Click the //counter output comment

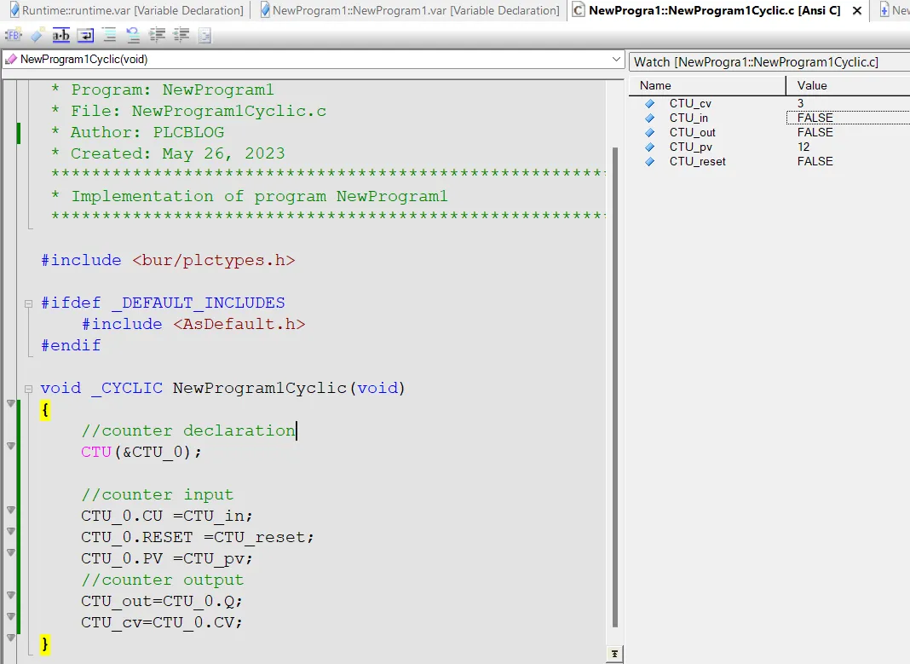163,580
